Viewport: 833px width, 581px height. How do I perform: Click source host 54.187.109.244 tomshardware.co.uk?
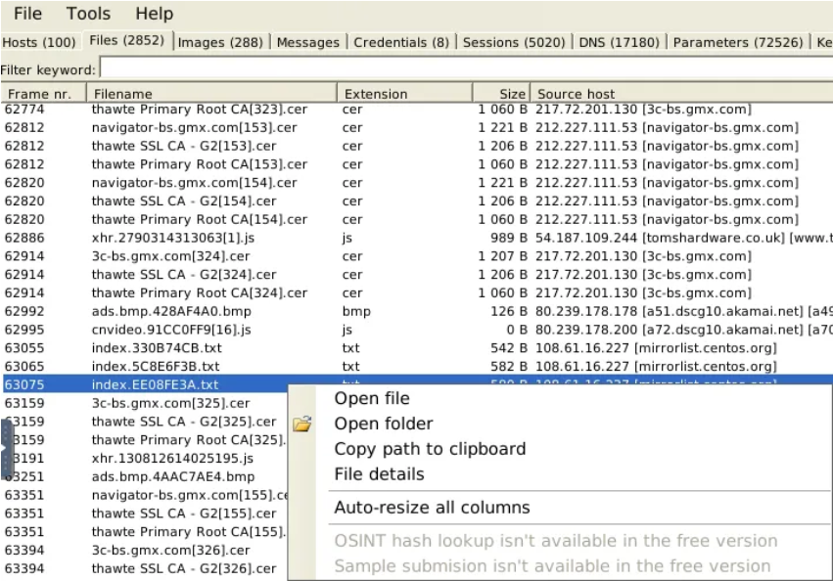pyautogui.click(x=683, y=238)
